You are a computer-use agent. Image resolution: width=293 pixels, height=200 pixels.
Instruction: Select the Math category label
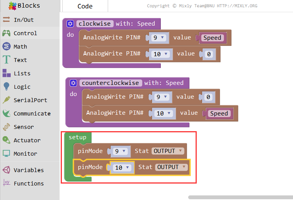[20, 46]
